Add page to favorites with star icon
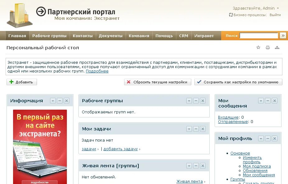 [258, 48]
